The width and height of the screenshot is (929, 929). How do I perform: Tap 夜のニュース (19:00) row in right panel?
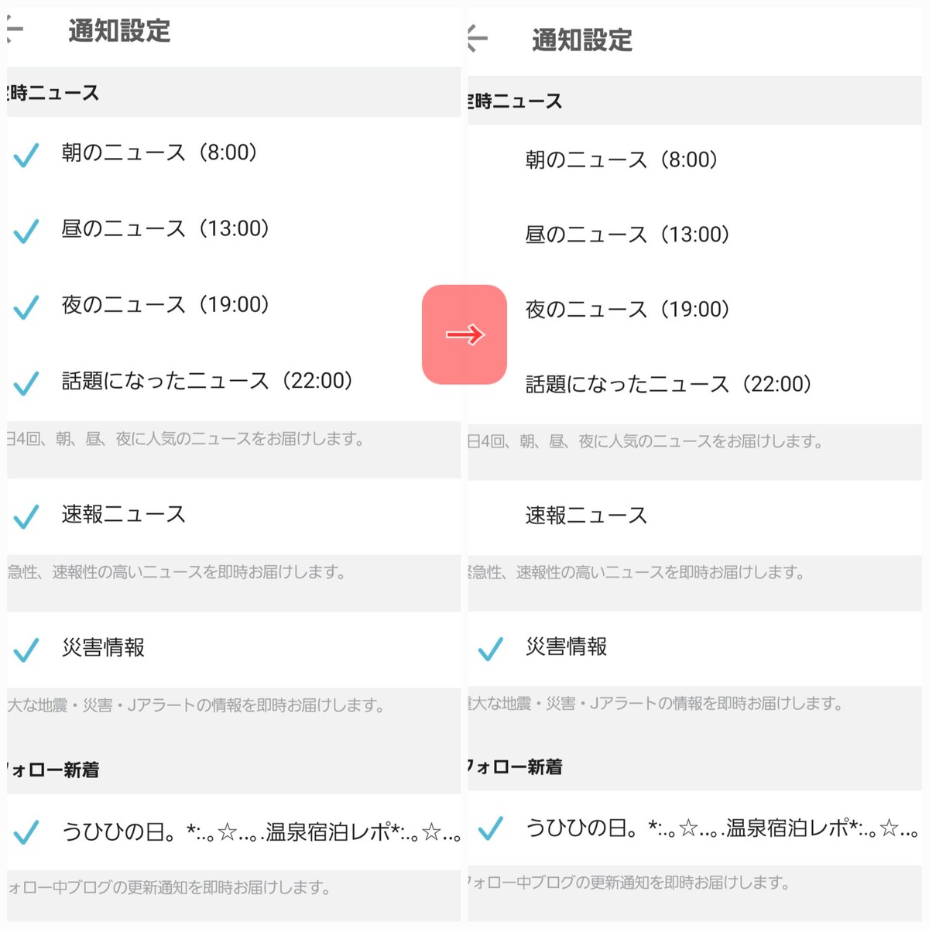627,310
